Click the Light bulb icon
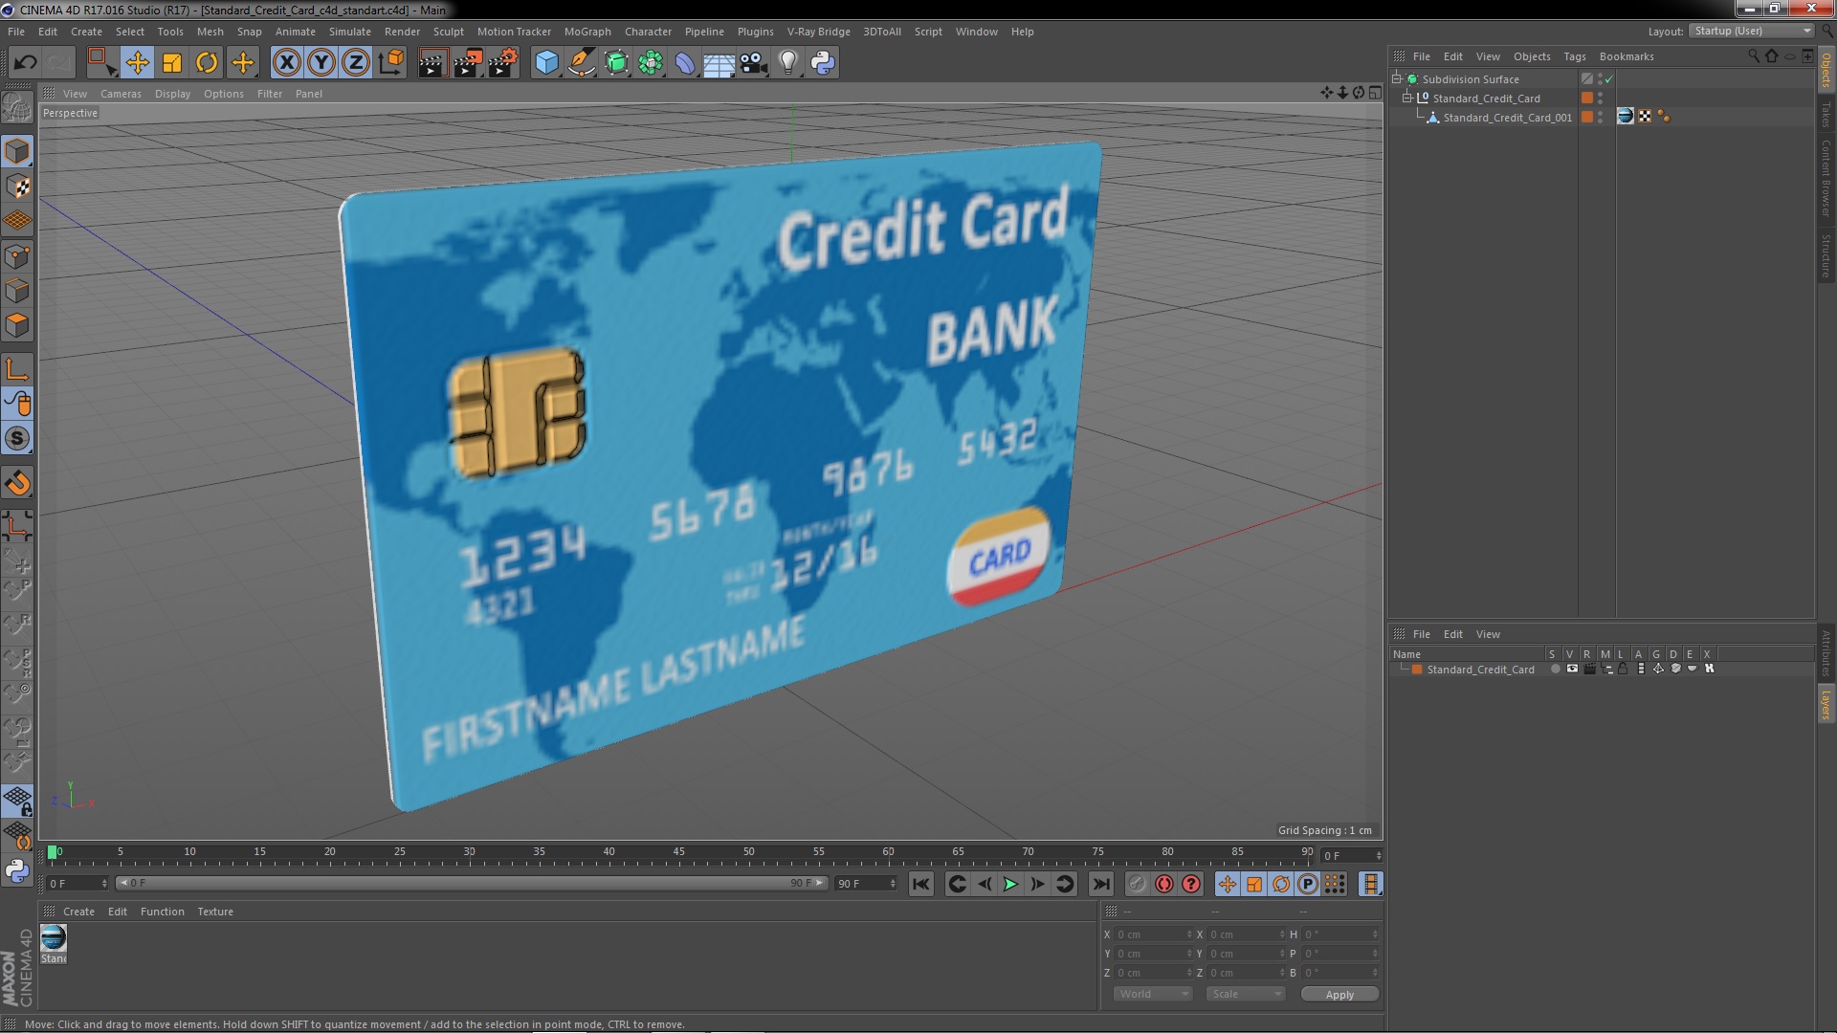This screenshot has width=1837, height=1033. 787,63
